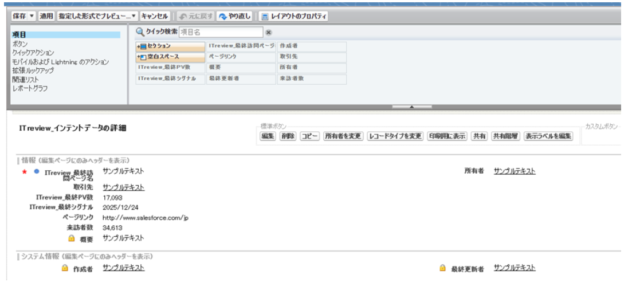Click the red star required icon

(x=24, y=172)
